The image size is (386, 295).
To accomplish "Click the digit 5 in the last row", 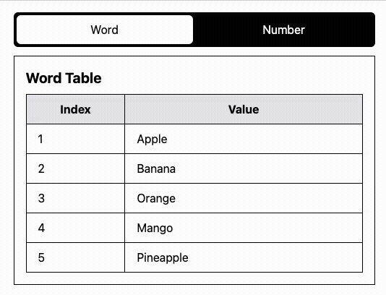I will tap(41, 257).
